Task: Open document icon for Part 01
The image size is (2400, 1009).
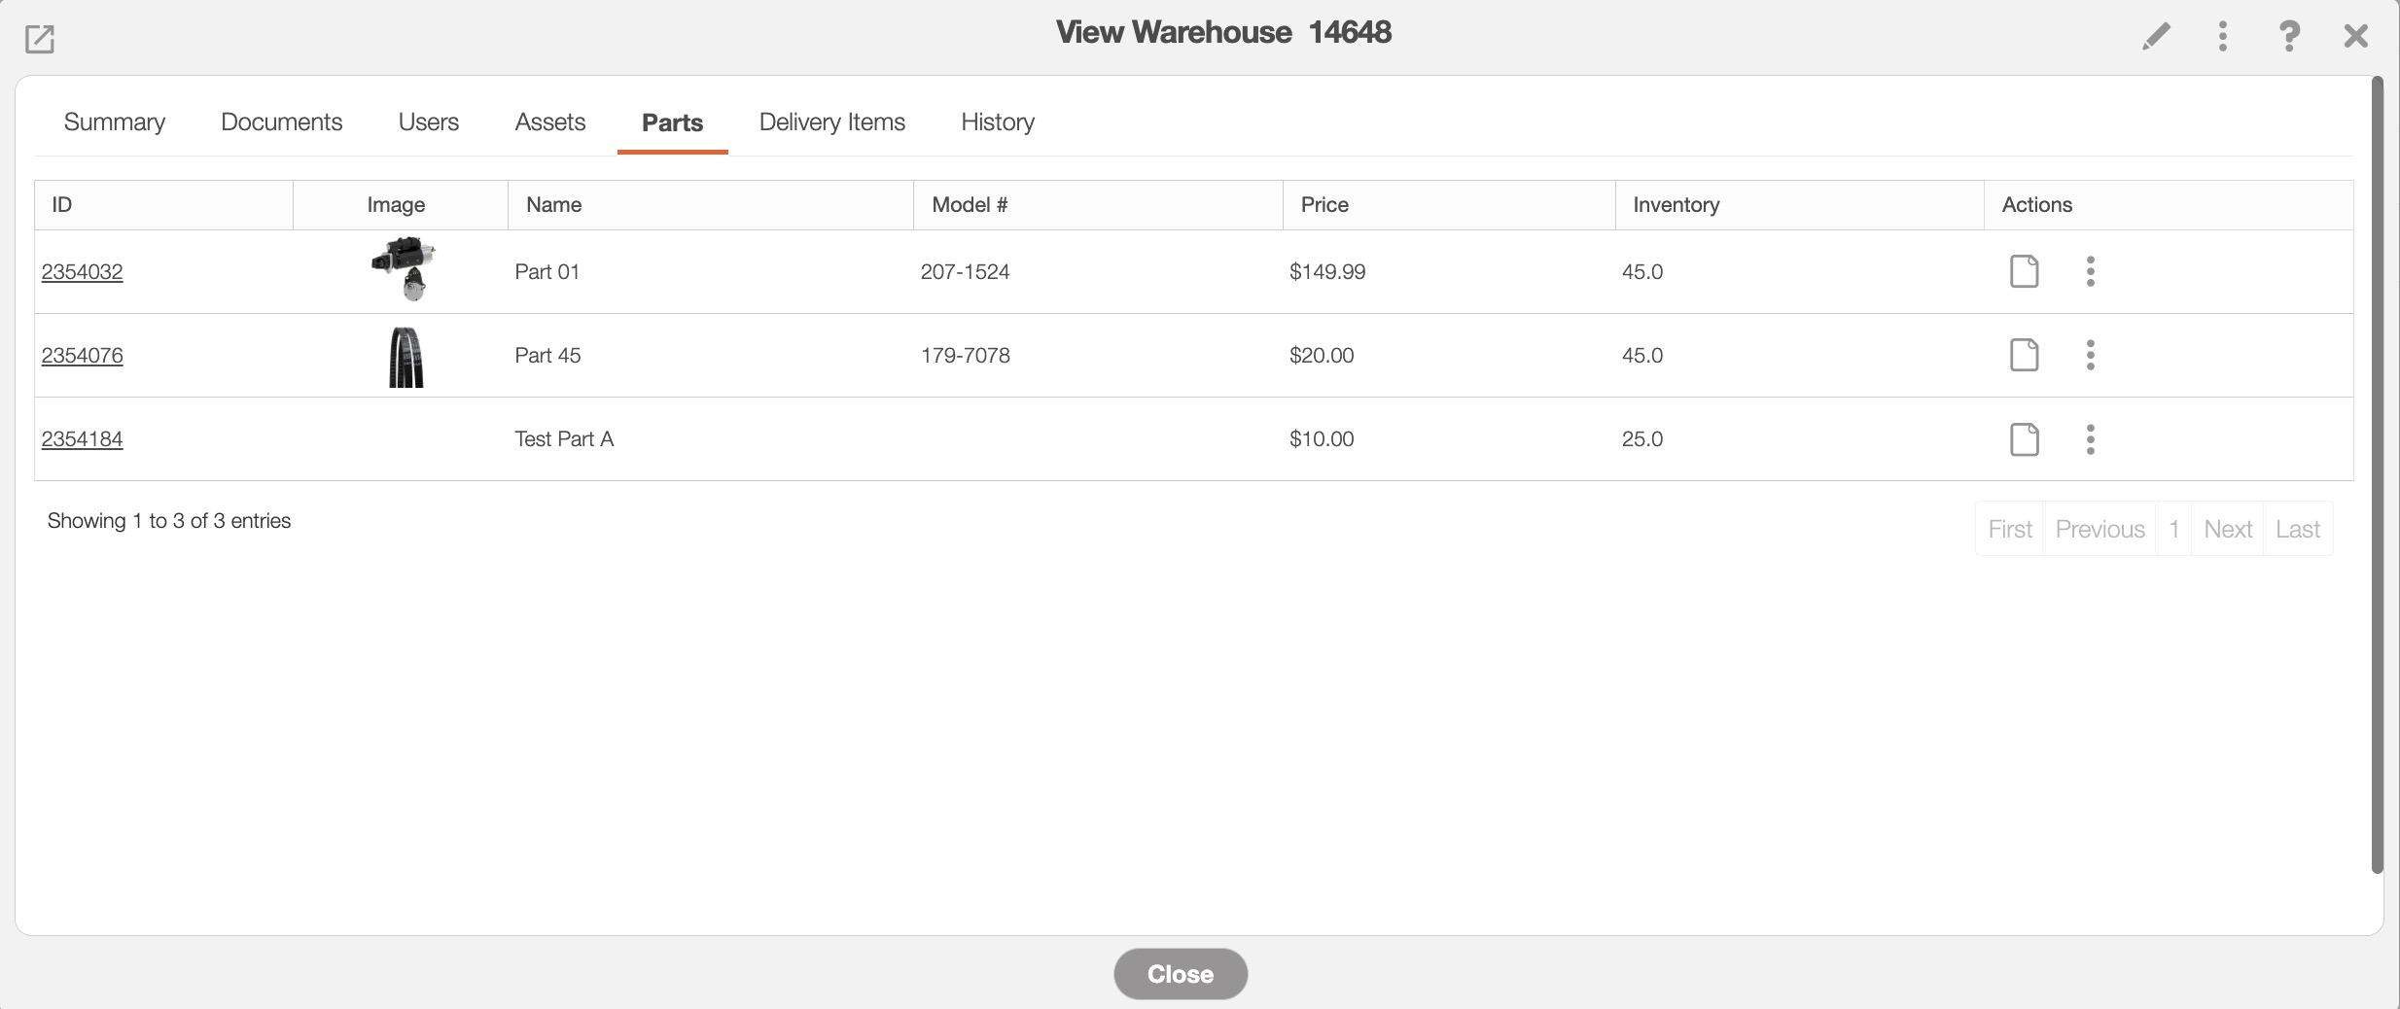Action: pos(2024,271)
